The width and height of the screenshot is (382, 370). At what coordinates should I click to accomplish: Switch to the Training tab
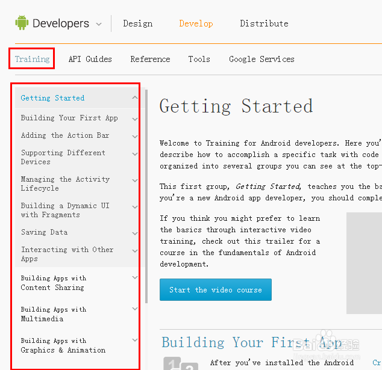32,59
